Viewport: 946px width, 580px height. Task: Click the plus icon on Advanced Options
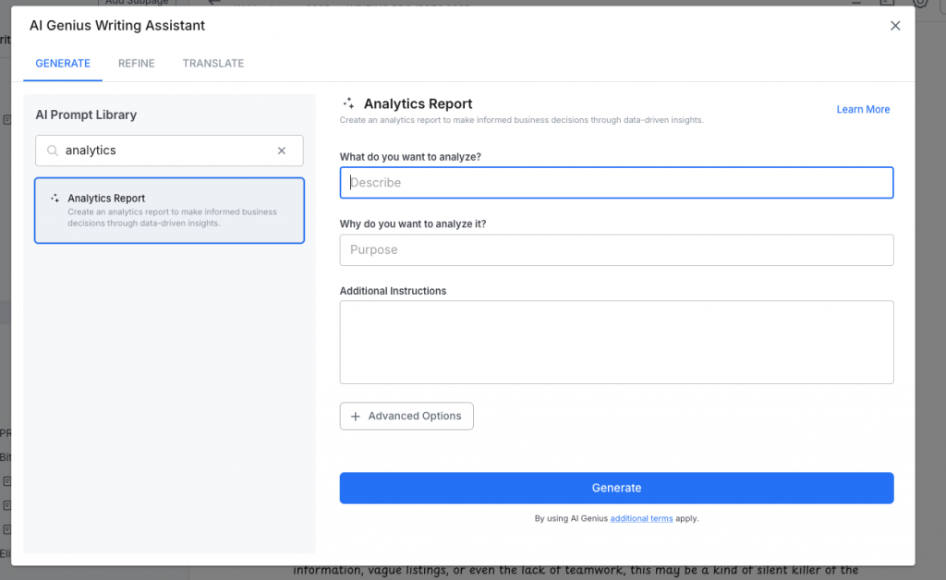click(356, 417)
